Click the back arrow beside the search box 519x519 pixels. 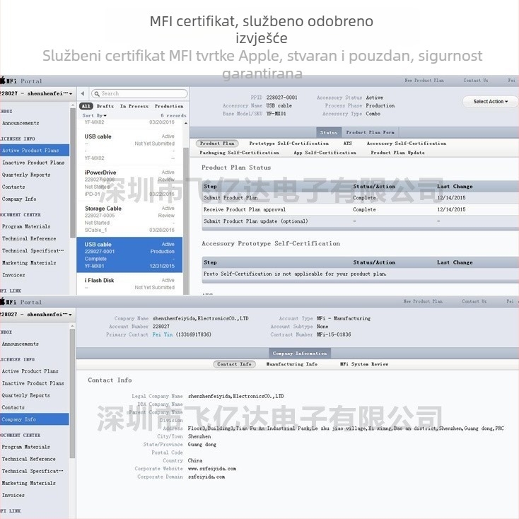83,93
